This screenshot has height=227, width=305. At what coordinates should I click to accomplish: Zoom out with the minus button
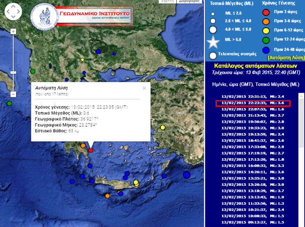(13, 94)
